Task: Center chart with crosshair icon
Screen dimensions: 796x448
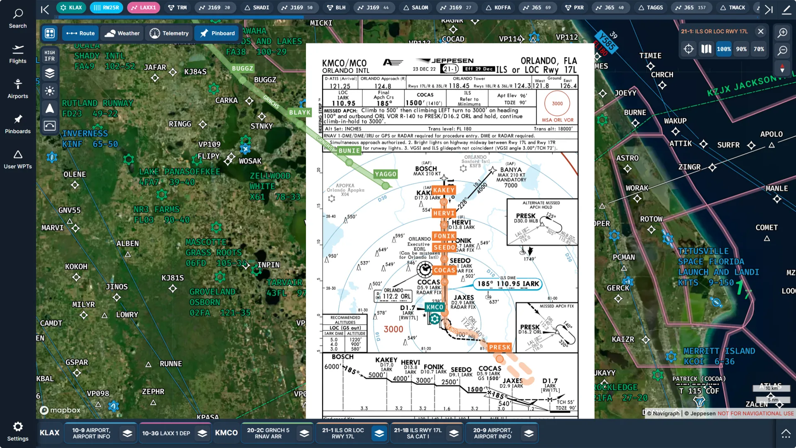Action: (689, 49)
